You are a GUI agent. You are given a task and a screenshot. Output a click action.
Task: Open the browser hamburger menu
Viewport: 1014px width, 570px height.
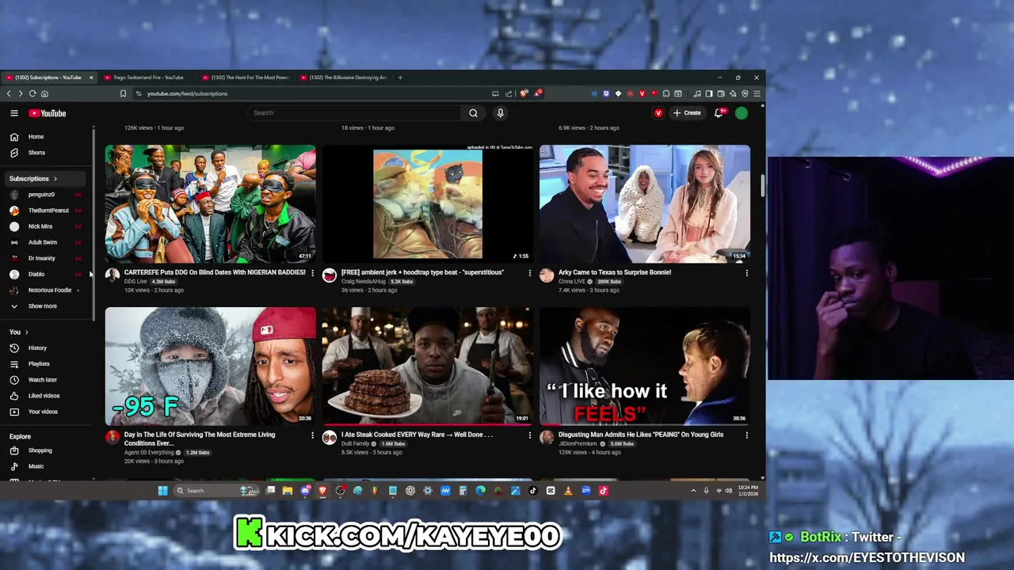point(757,93)
